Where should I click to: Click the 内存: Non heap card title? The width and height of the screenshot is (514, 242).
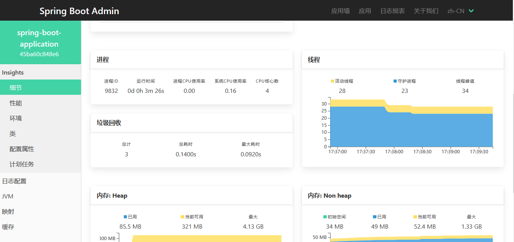coord(329,195)
